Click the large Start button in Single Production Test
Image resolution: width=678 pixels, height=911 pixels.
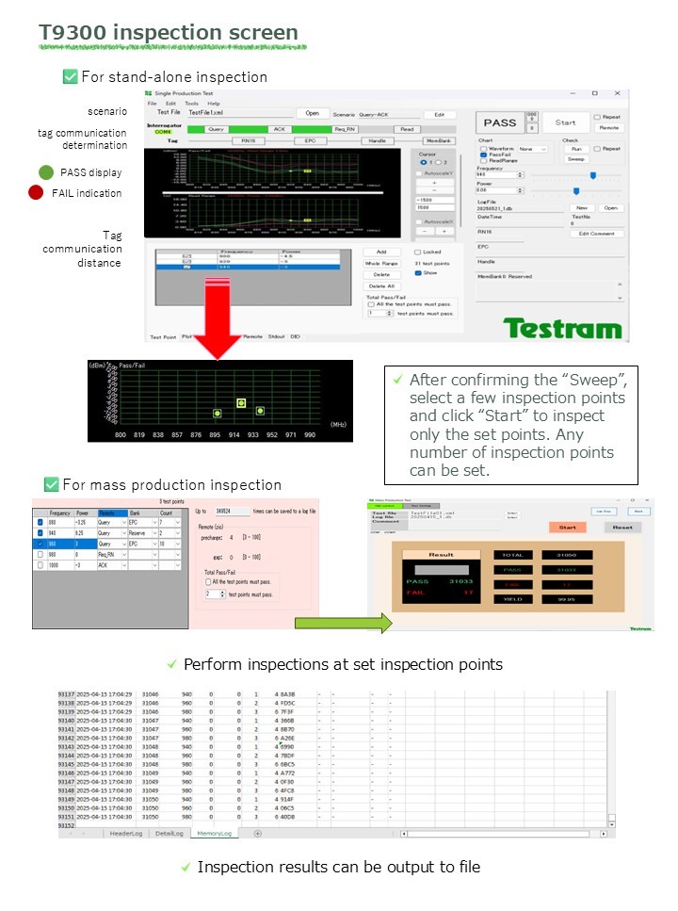click(565, 122)
